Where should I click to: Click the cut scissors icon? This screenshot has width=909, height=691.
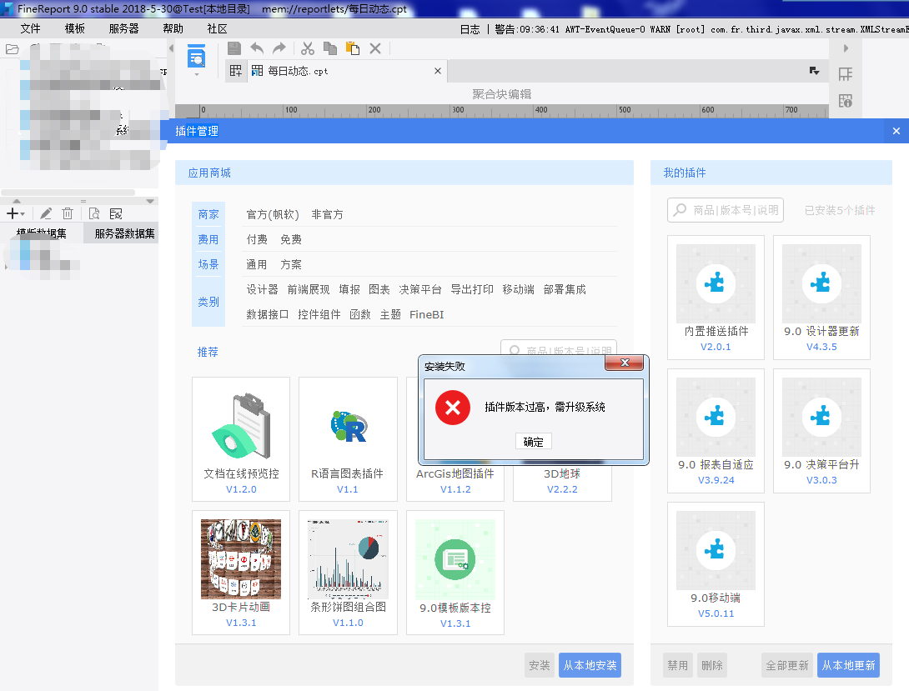click(308, 48)
